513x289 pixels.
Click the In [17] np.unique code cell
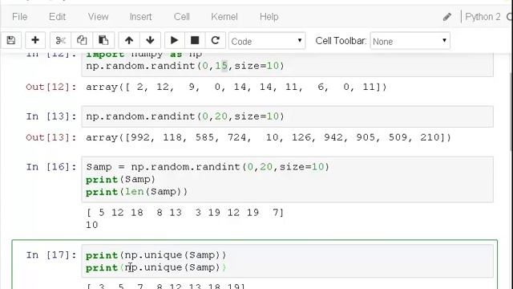287,261
